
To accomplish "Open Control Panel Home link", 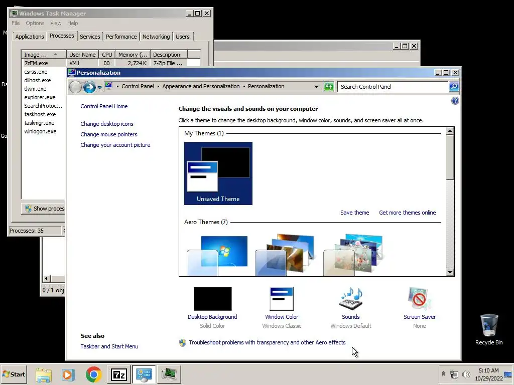I will coord(104,106).
